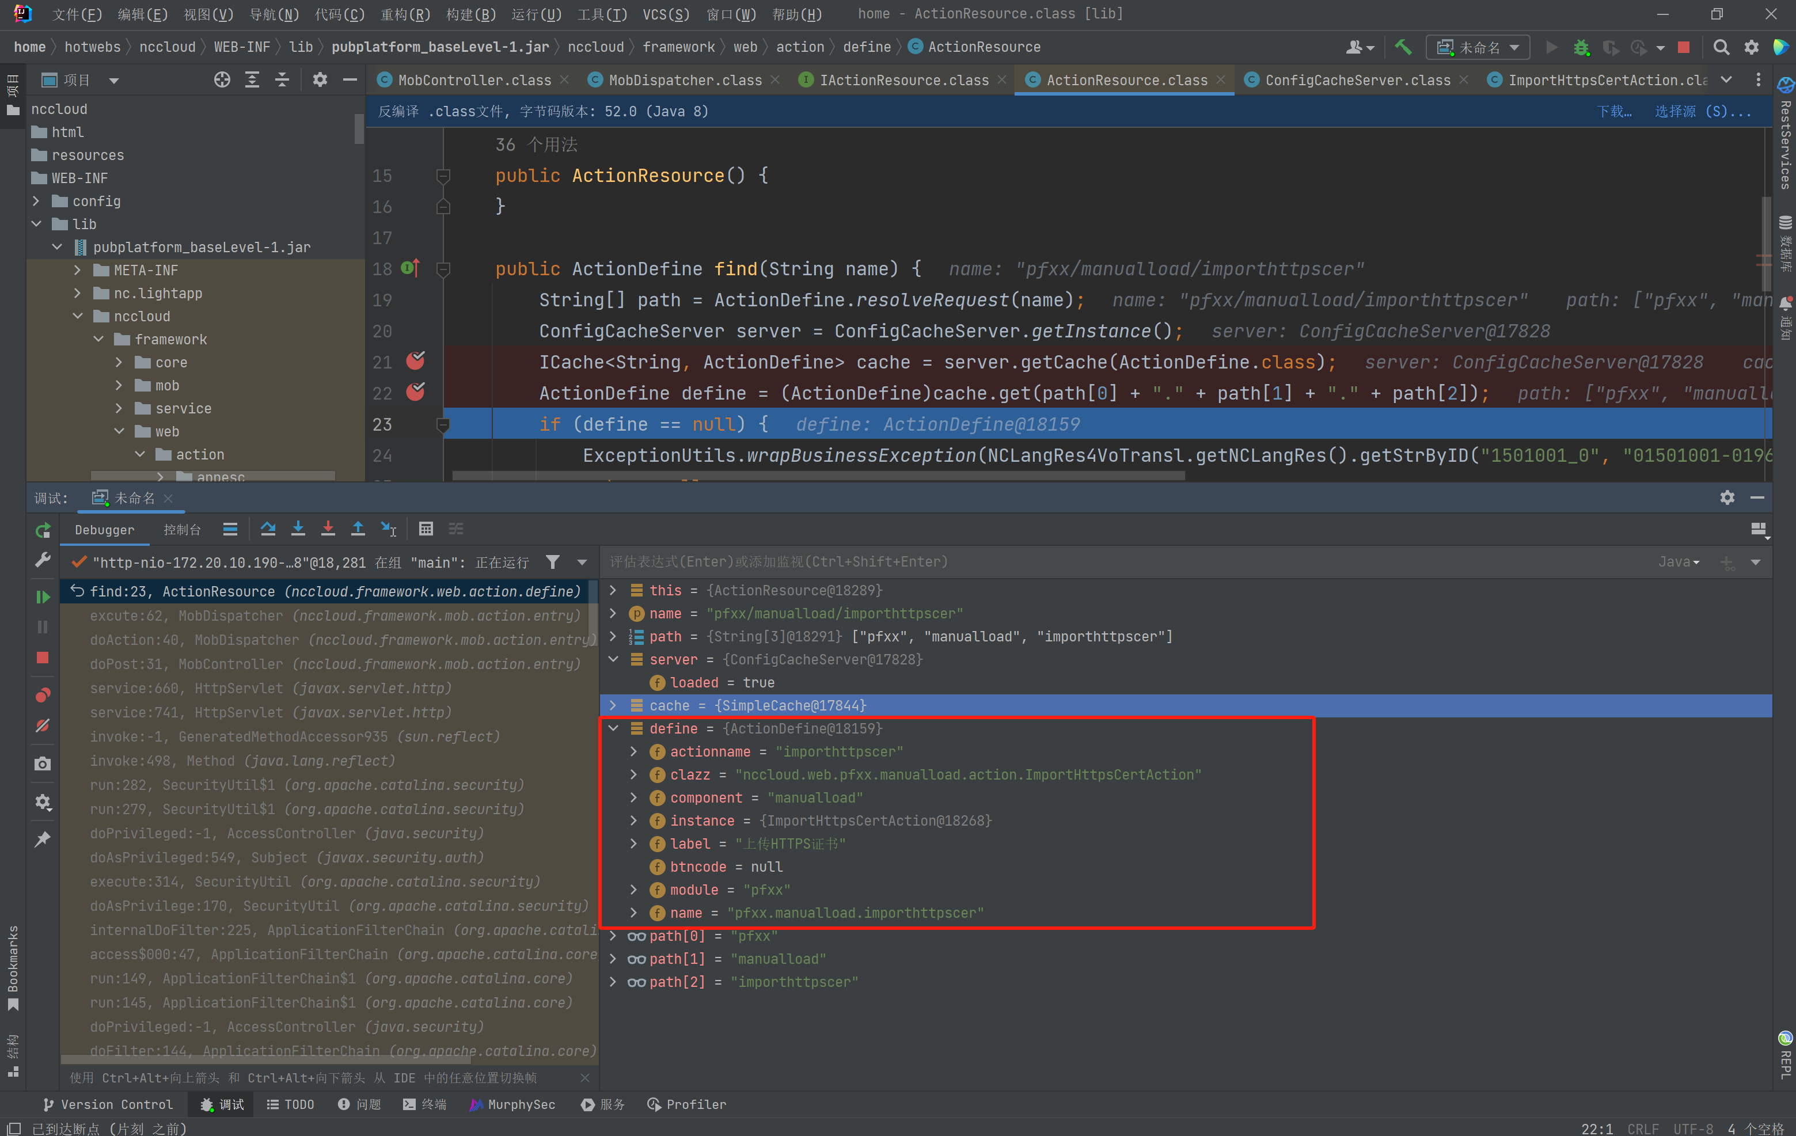Toggle the breakpoint on line 21

[x=415, y=362]
